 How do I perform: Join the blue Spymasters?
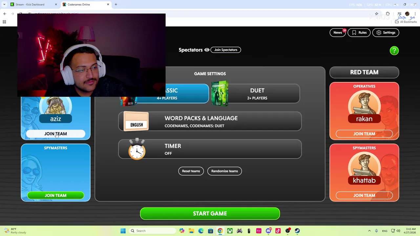55,195
